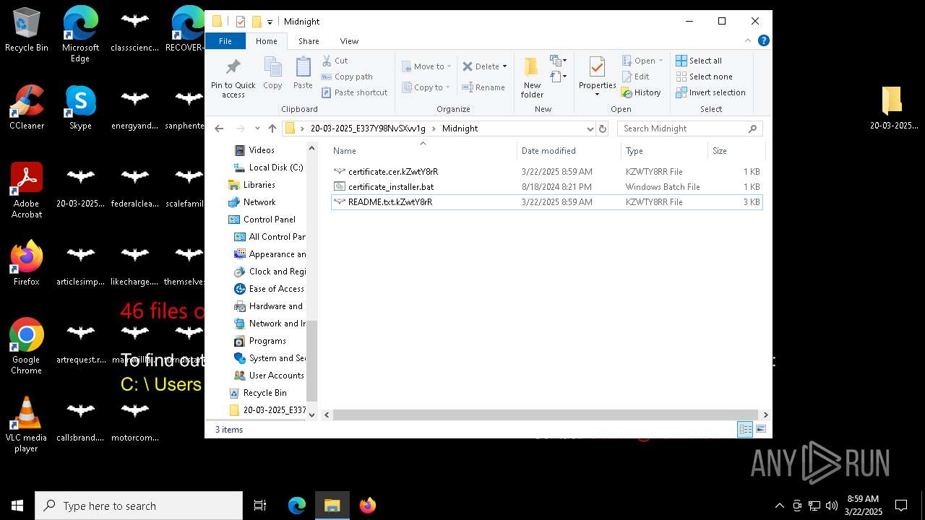Click Pin to Quick access icon
This screenshot has height=520, width=925.
pyautogui.click(x=233, y=68)
